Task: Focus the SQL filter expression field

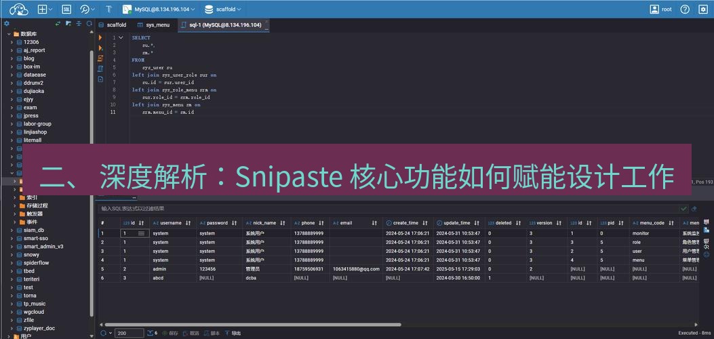Action: [387, 208]
